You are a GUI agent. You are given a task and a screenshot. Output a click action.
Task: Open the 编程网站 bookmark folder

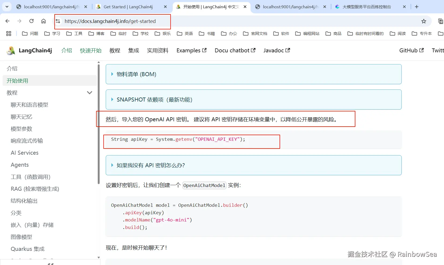[307, 33]
